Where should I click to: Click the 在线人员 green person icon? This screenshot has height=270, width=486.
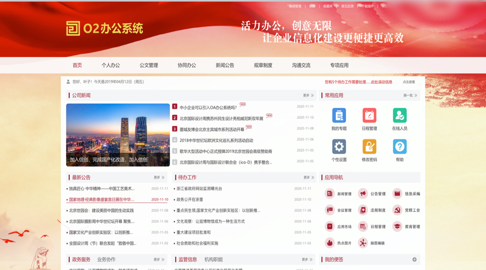click(400, 116)
